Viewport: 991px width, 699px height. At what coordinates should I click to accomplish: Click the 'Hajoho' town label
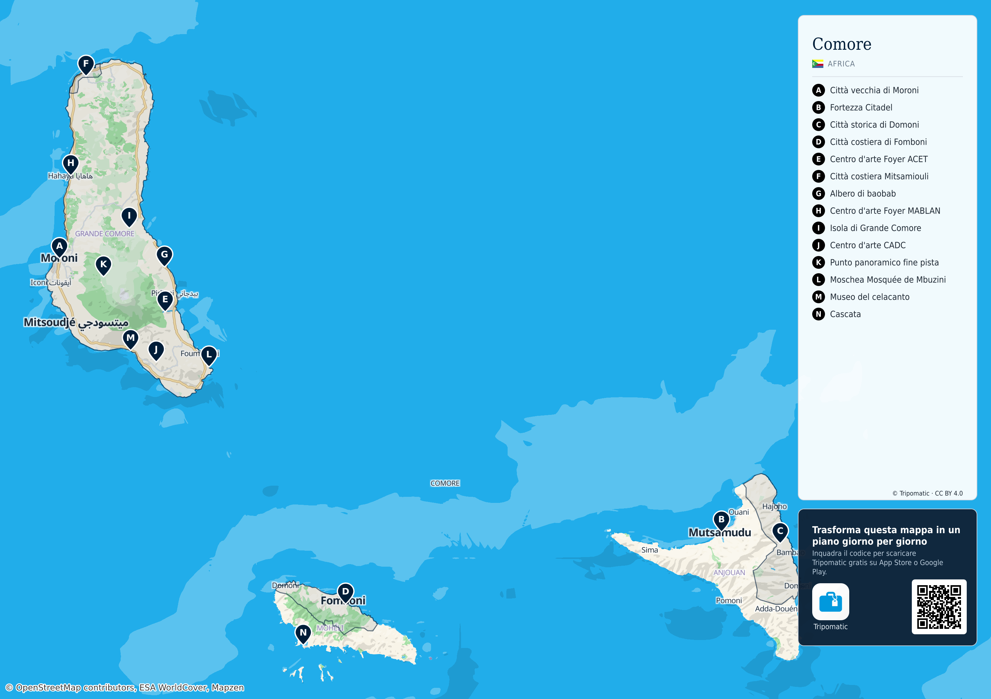(774, 506)
